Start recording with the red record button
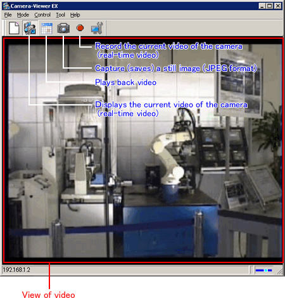Viewport: 285px width, 298px height. (80, 28)
